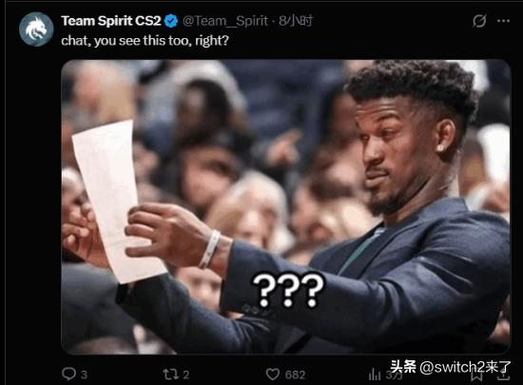Click the retweet arrows icon

(x=170, y=374)
